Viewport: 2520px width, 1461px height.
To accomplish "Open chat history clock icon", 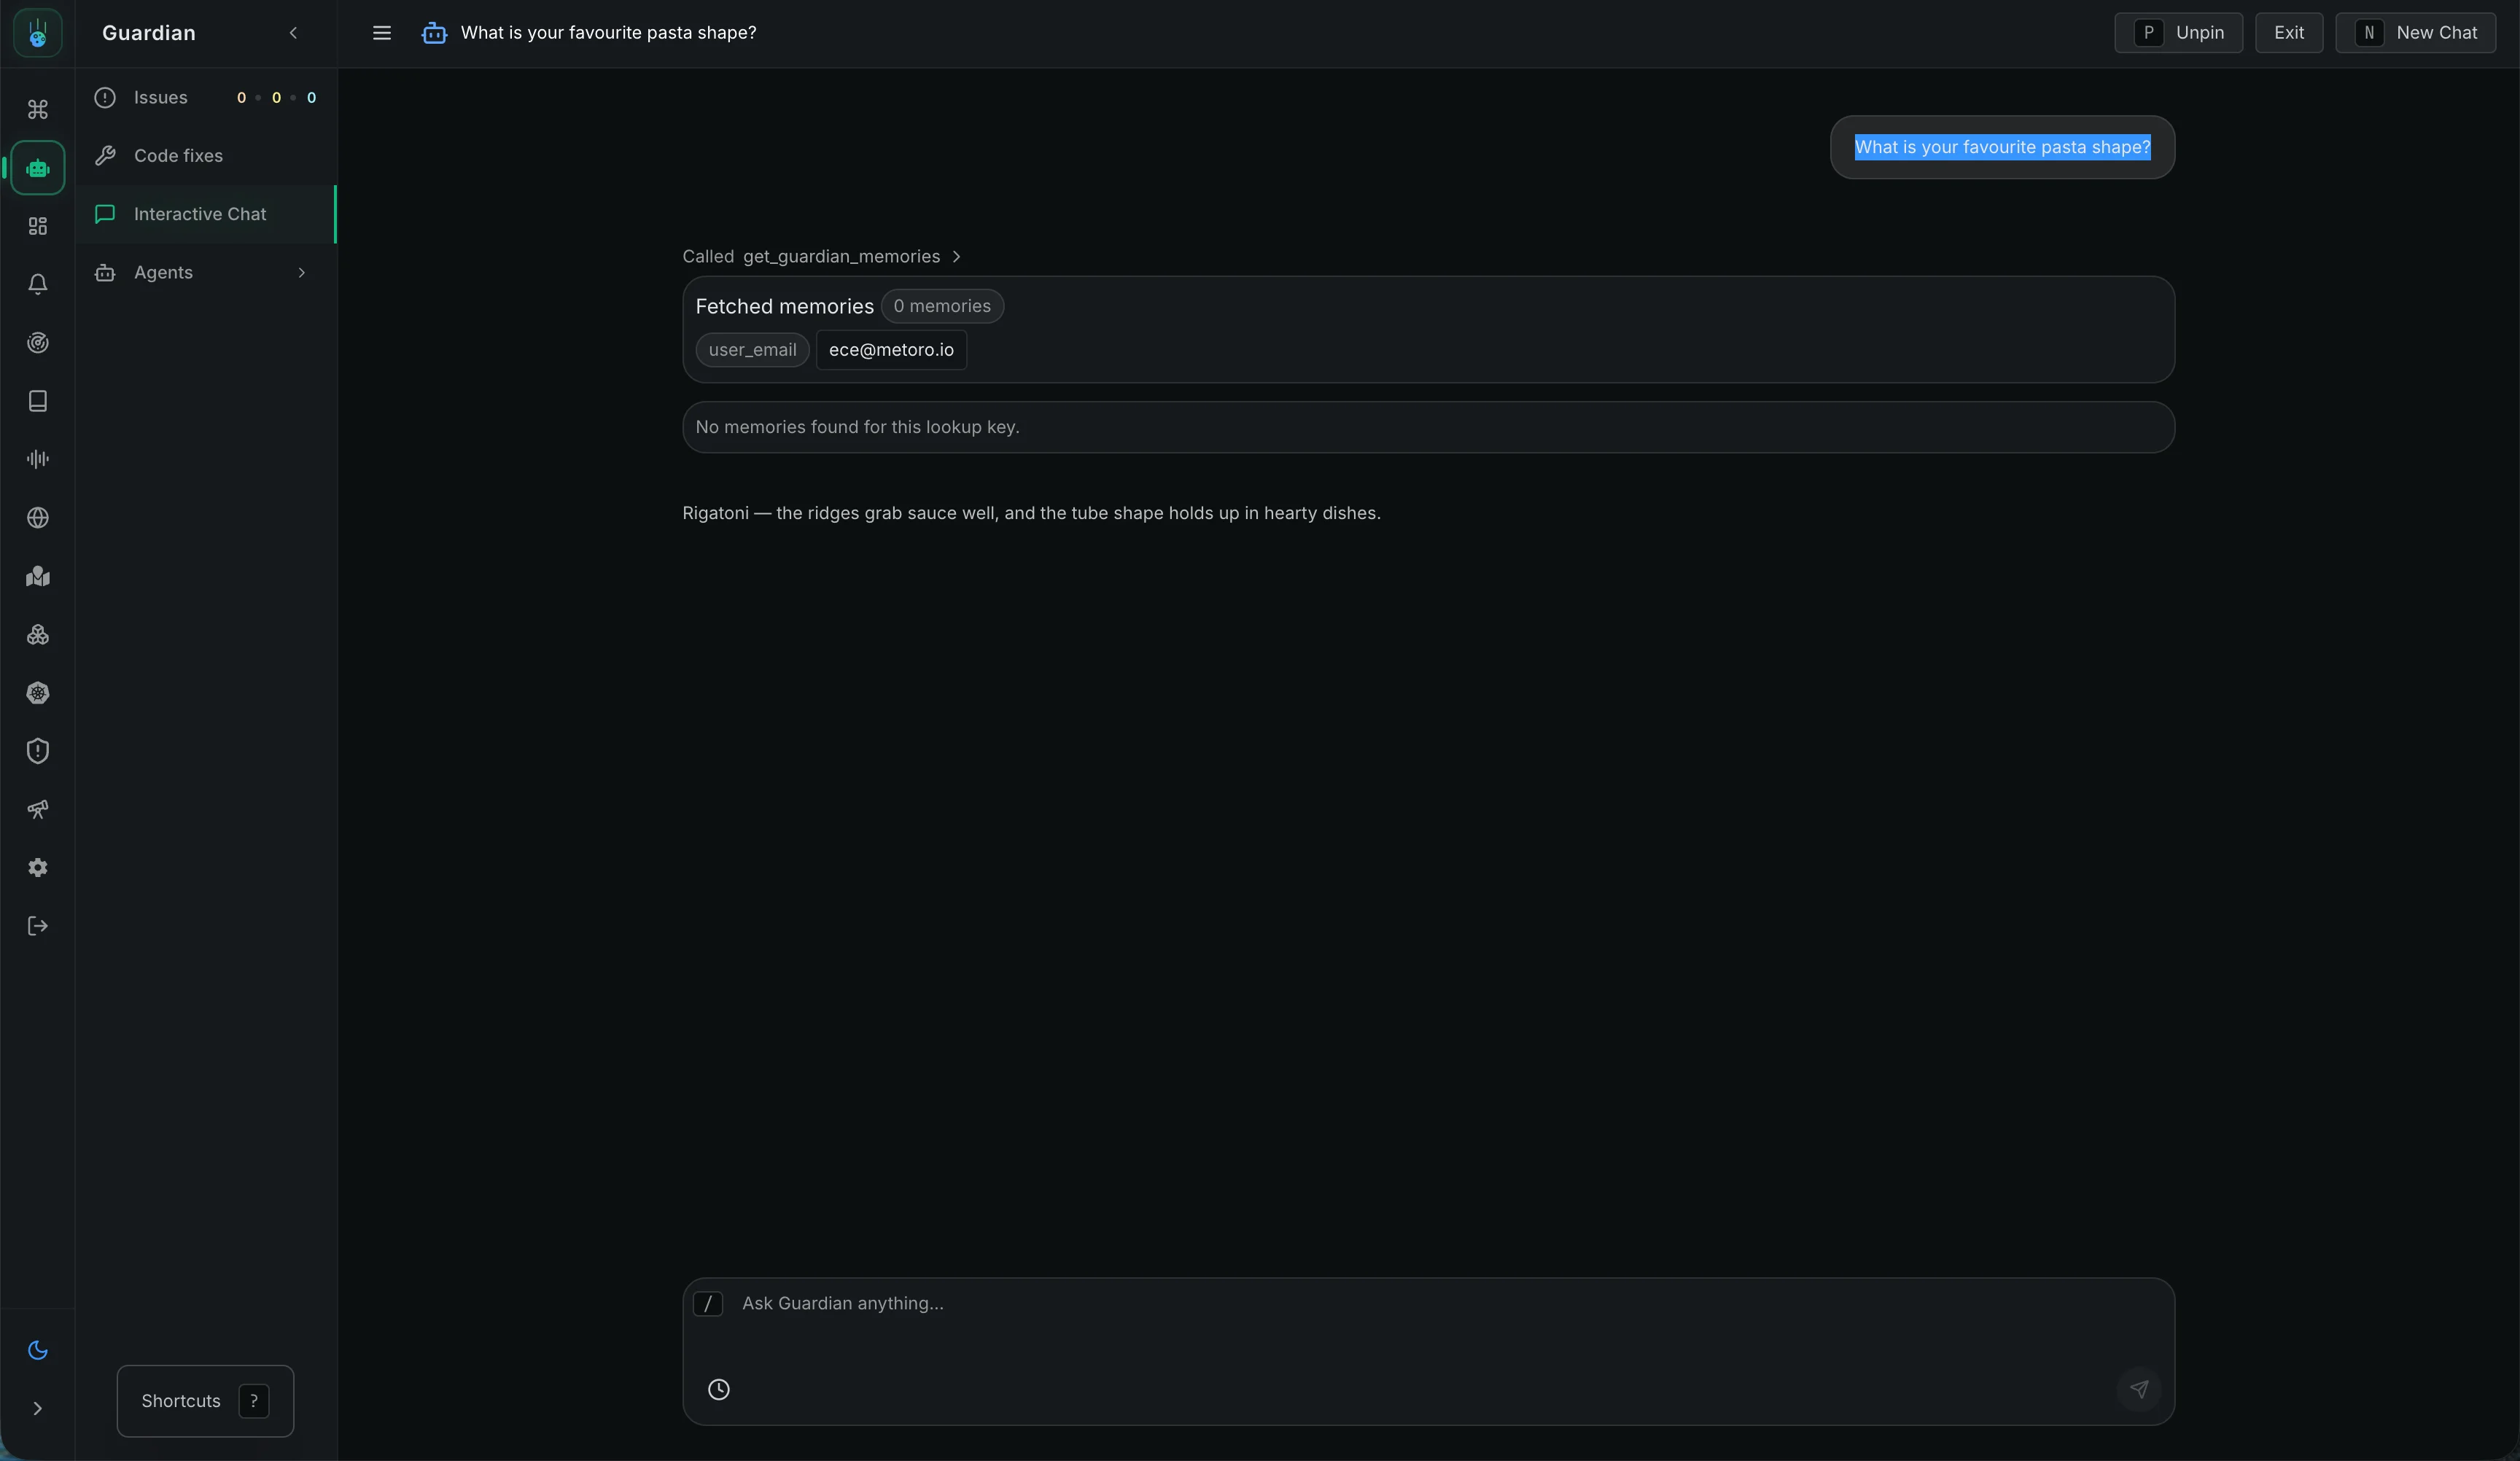I will [x=719, y=1389].
